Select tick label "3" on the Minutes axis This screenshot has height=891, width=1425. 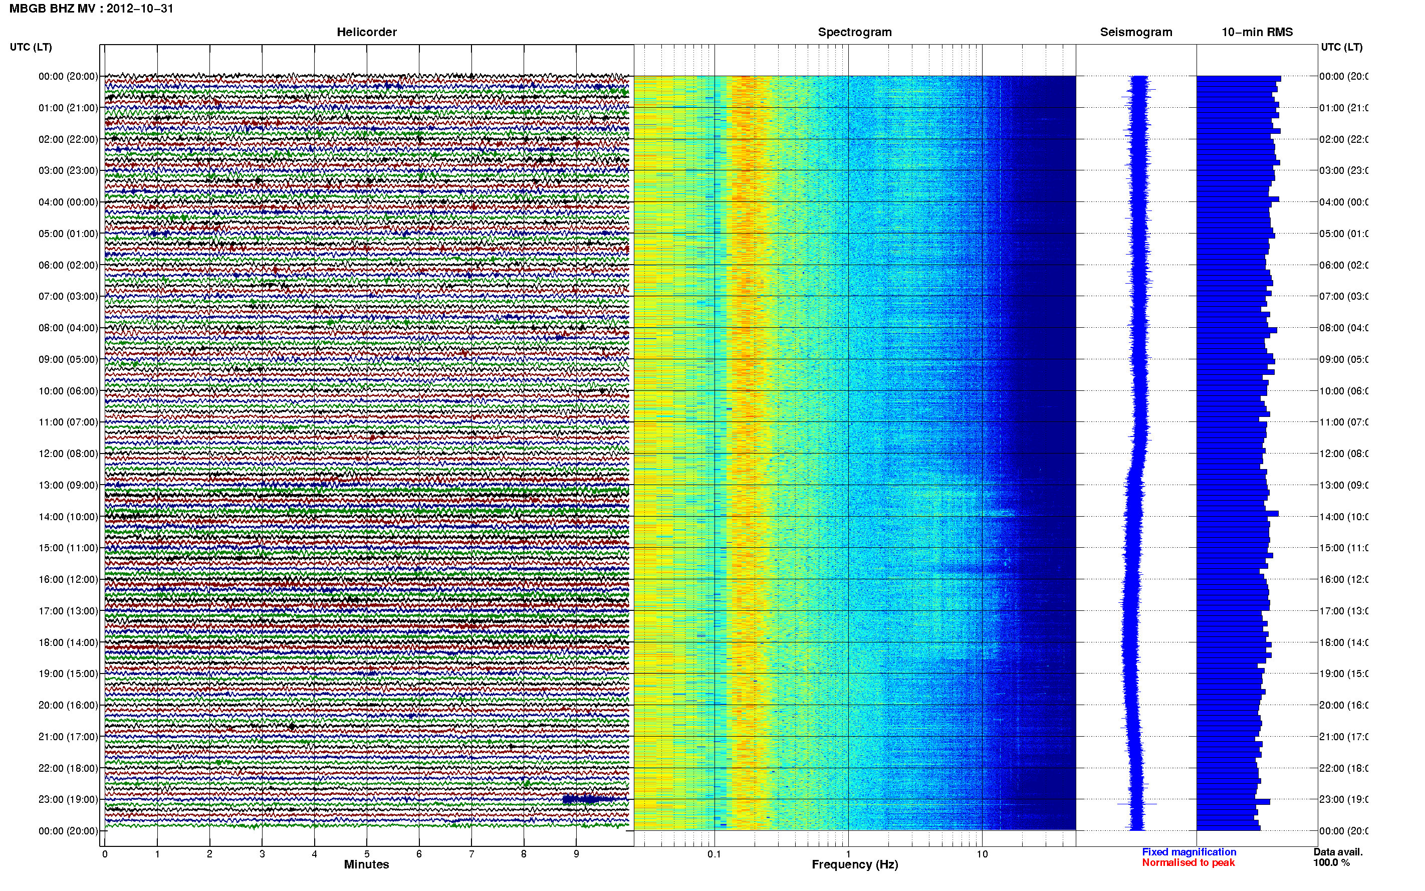[x=262, y=854]
